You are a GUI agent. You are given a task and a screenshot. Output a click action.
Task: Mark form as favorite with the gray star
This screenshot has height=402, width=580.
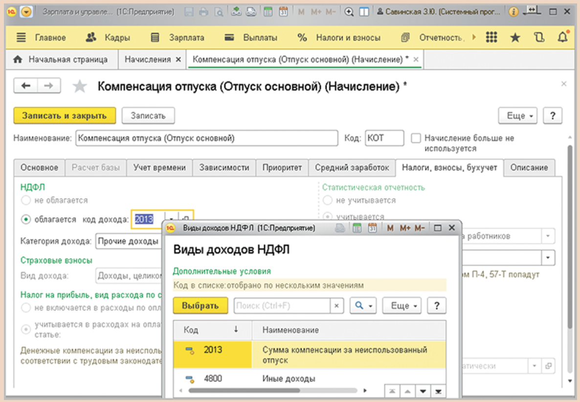pyautogui.click(x=80, y=87)
